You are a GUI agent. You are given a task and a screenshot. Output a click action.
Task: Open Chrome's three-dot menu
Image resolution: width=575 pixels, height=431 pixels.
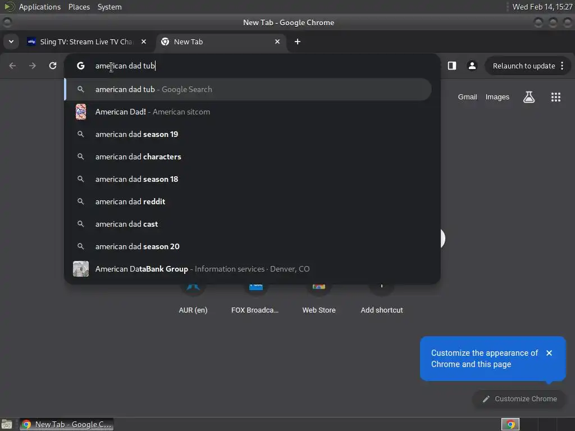click(x=562, y=66)
